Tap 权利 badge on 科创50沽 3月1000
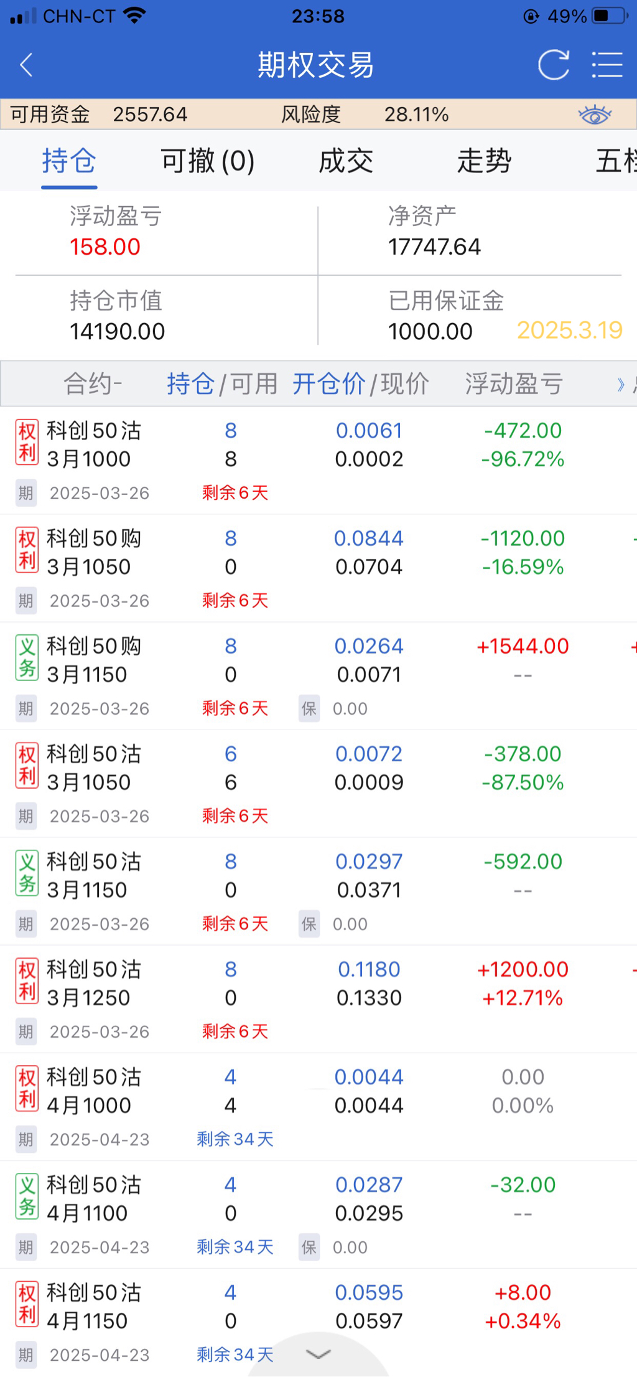The width and height of the screenshot is (637, 1377). tap(27, 443)
